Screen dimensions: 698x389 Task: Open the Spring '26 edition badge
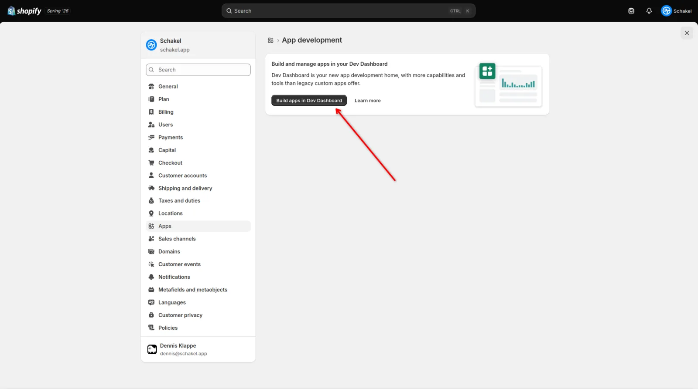tap(58, 11)
